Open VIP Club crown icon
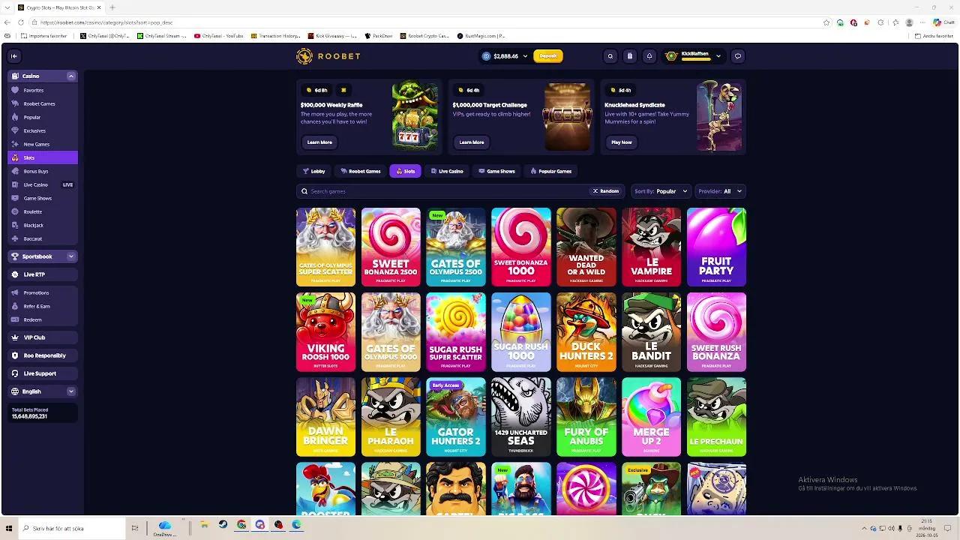960x540 pixels. [15, 337]
